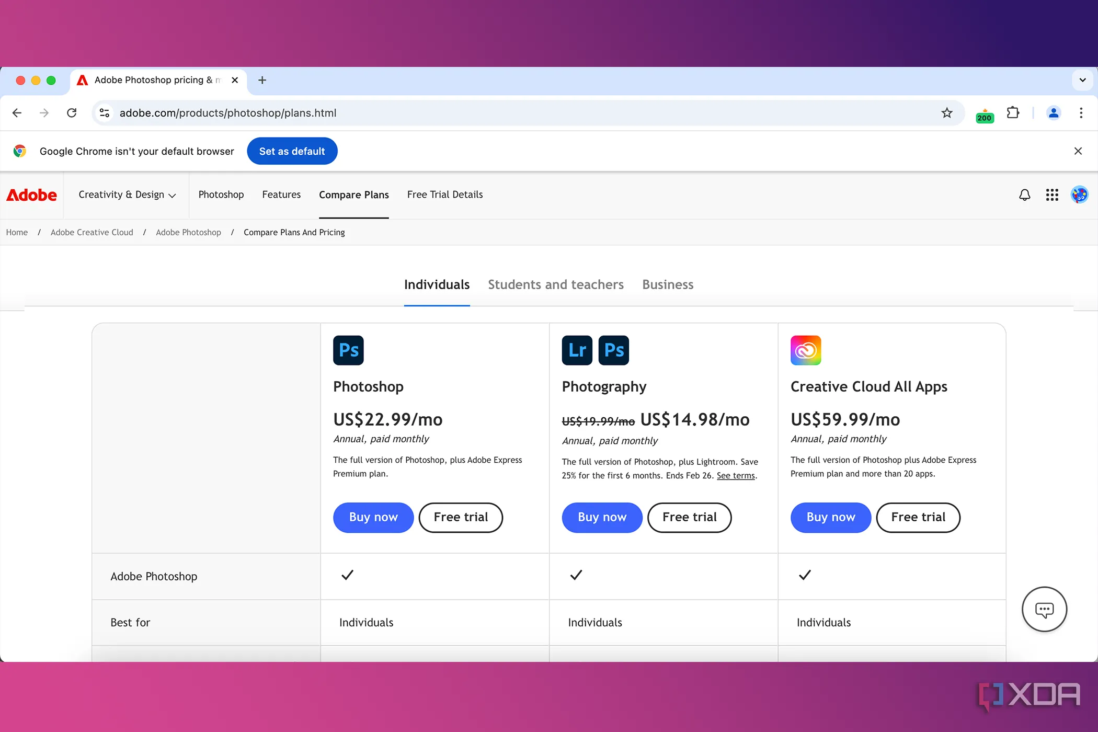Buy now the Creative Cloud All Apps plan
The width and height of the screenshot is (1098, 732).
pyautogui.click(x=831, y=517)
